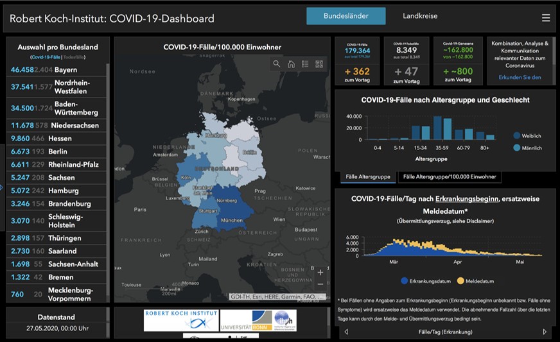Click the ihph institute logo
The image size is (560, 342).
pyautogui.click(x=284, y=320)
